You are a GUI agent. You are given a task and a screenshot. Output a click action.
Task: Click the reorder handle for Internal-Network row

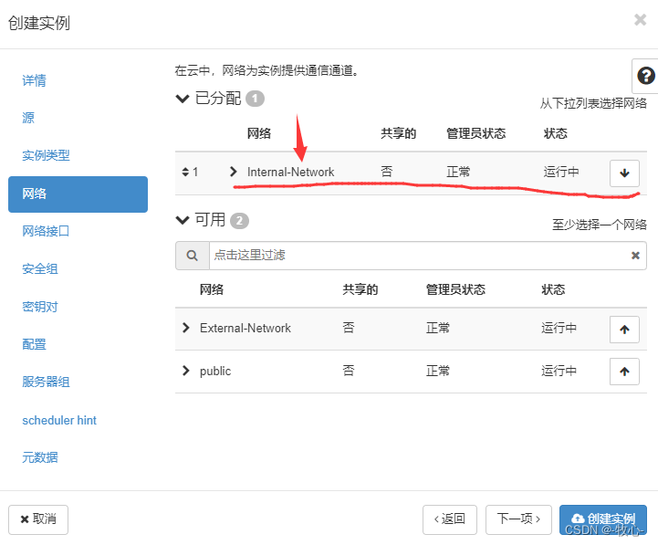185,172
